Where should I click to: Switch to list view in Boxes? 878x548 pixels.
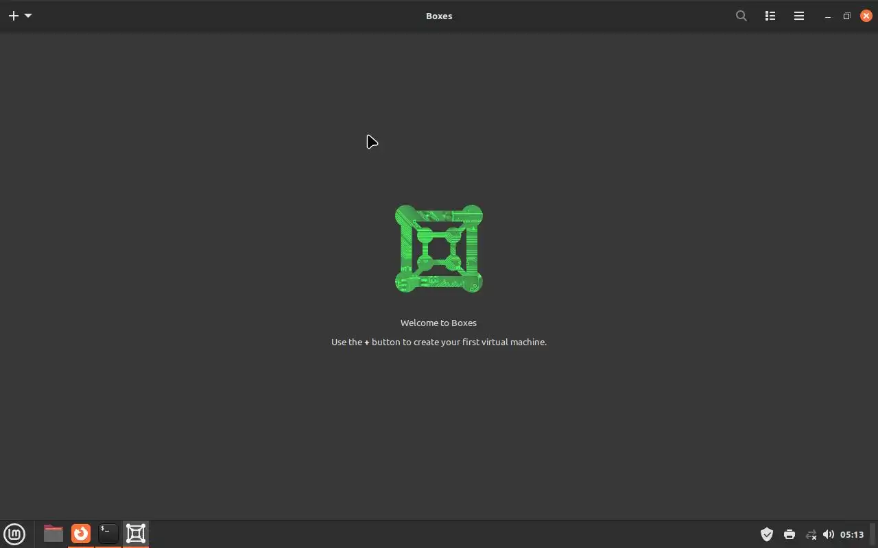pos(770,16)
